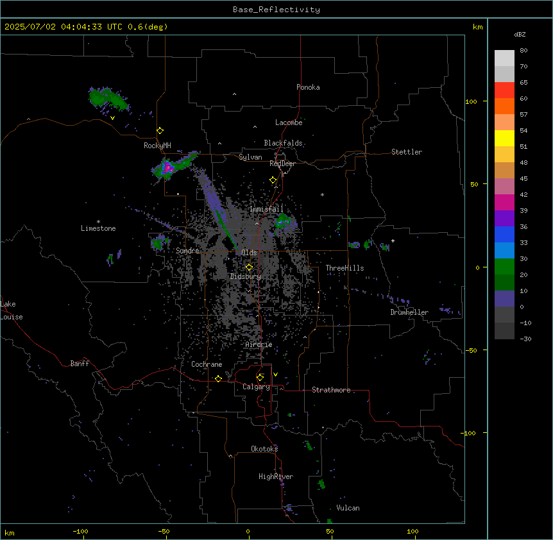Click the Sylvan label
This screenshot has width=553, height=540.
250,157
